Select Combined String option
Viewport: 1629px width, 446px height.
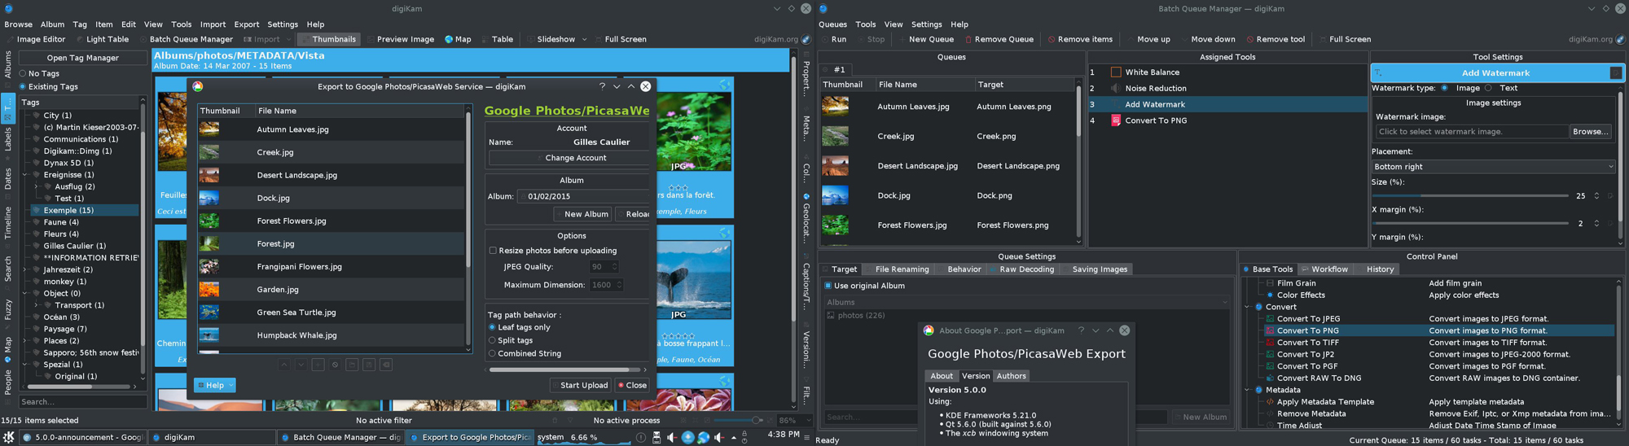tap(492, 353)
